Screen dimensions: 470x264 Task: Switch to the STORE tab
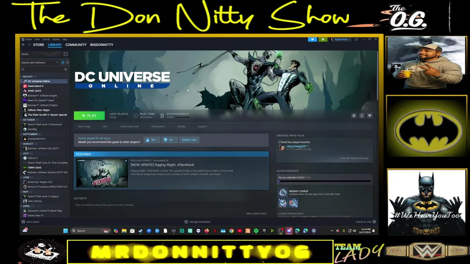coord(39,45)
